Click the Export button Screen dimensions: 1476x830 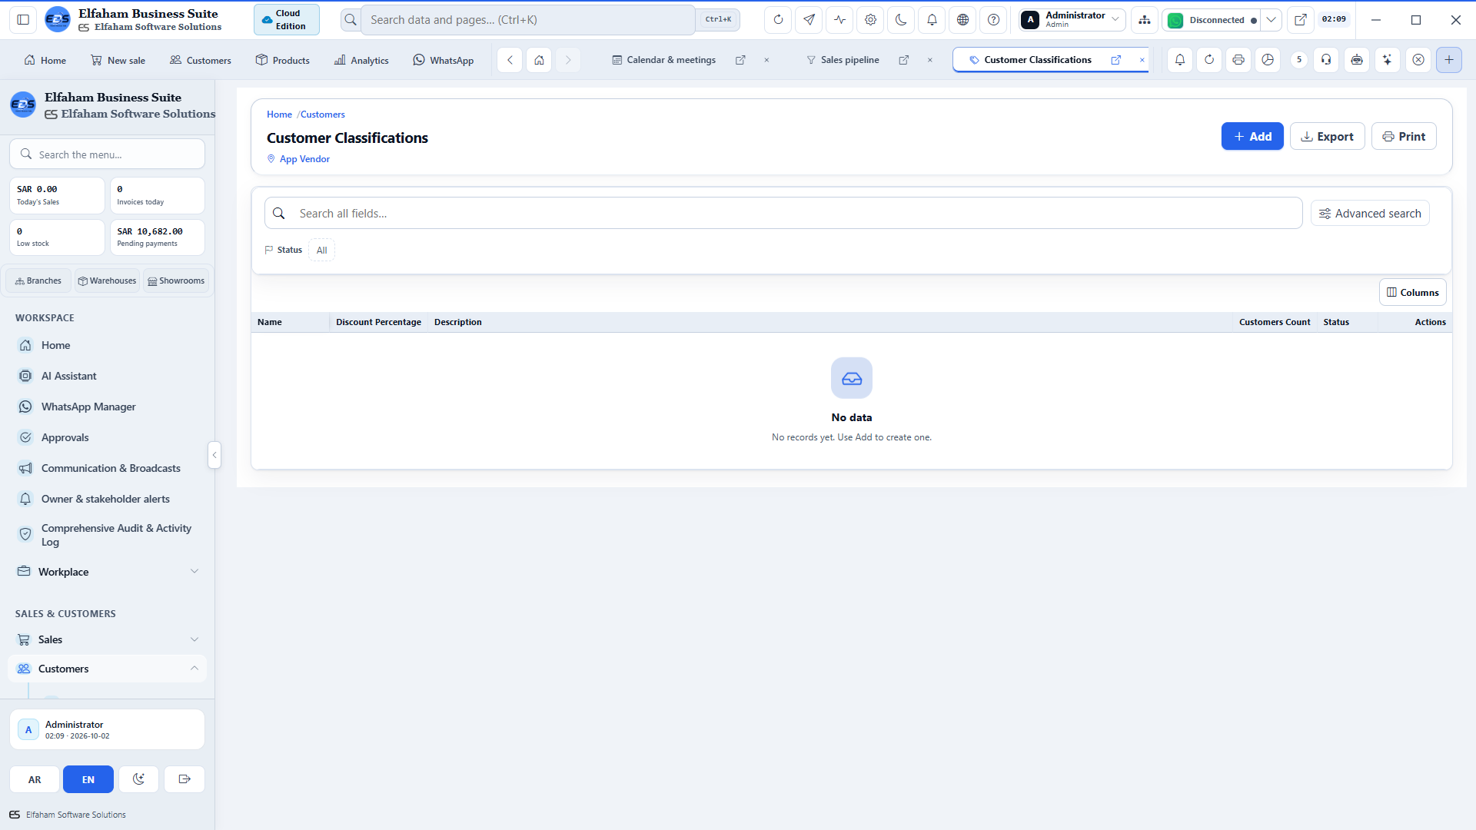tap(1327, 137)
